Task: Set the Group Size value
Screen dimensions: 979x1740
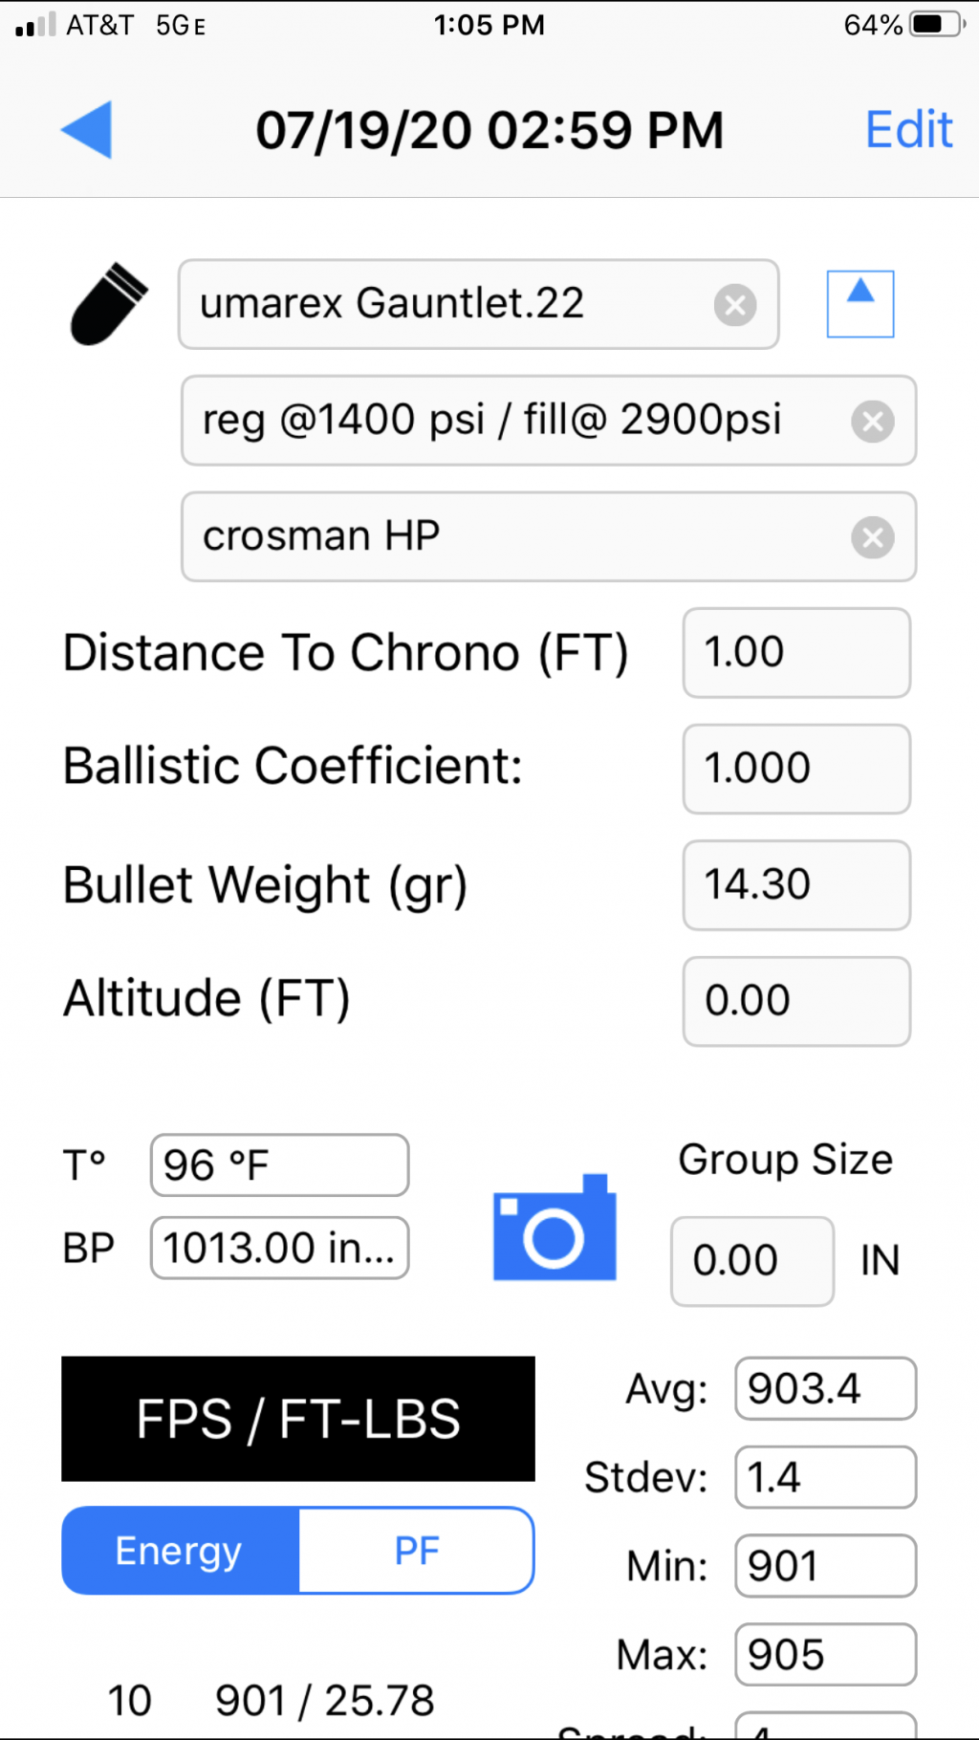Action: 752,1261
